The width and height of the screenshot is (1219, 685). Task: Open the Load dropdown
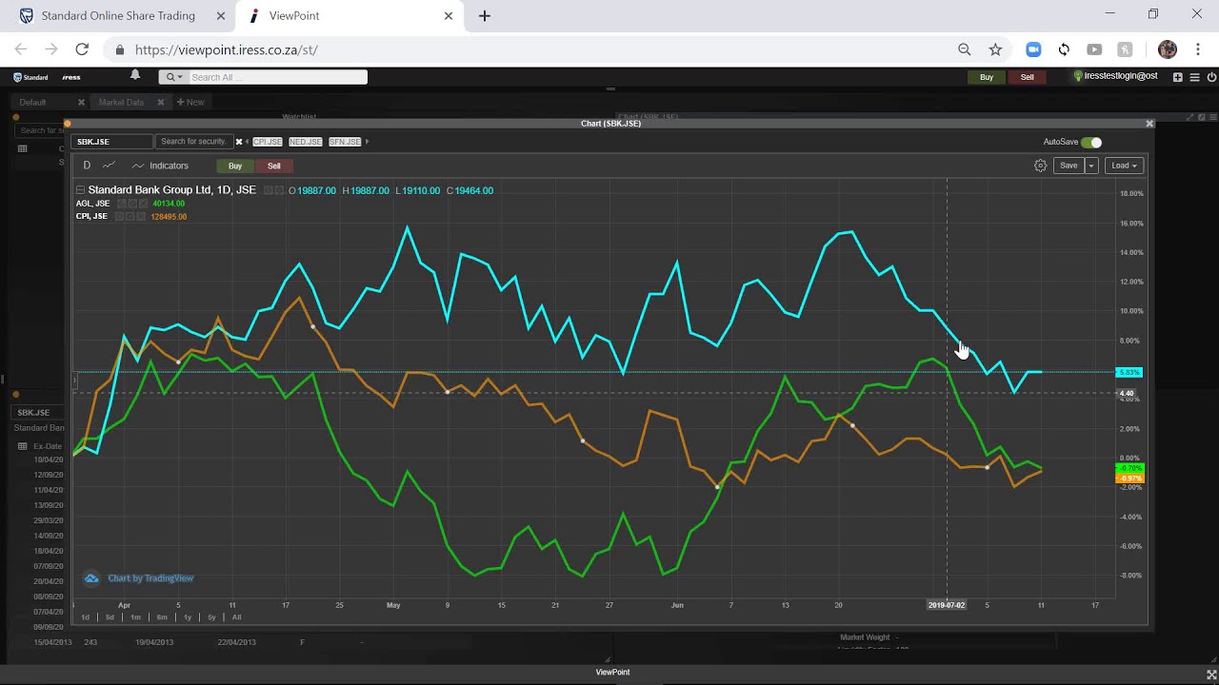[x=1125, y=166]
